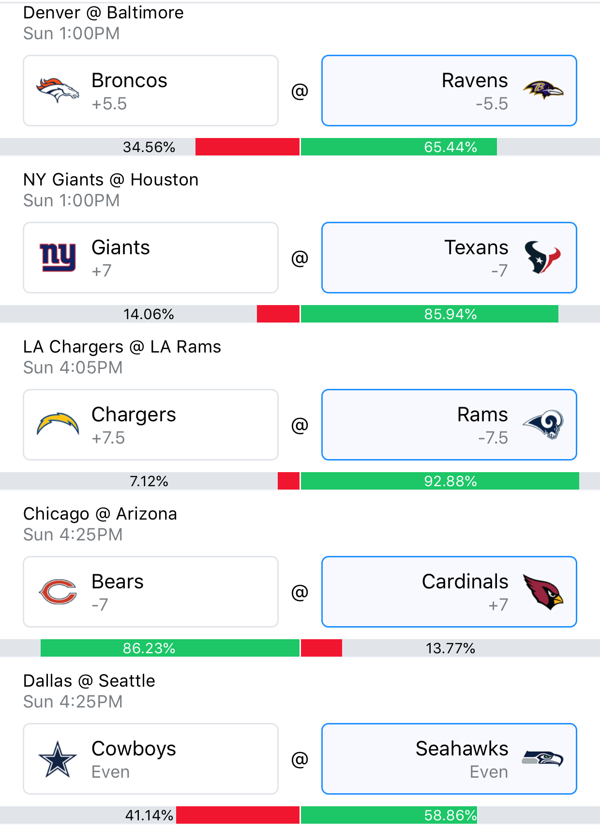Tap the Baltimore Ravens bird logo
The image size is (600, 830).
543,91
